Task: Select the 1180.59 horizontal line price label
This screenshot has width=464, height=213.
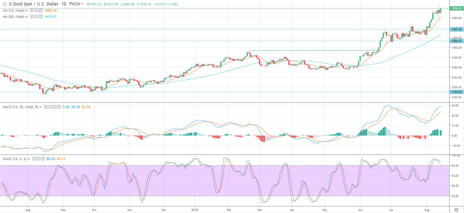Action: point(456,92)
